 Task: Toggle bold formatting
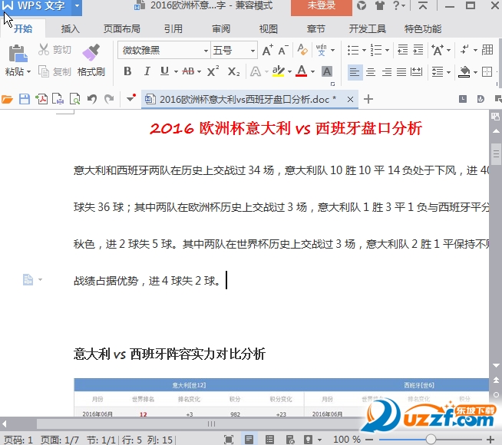click(127, 71)
